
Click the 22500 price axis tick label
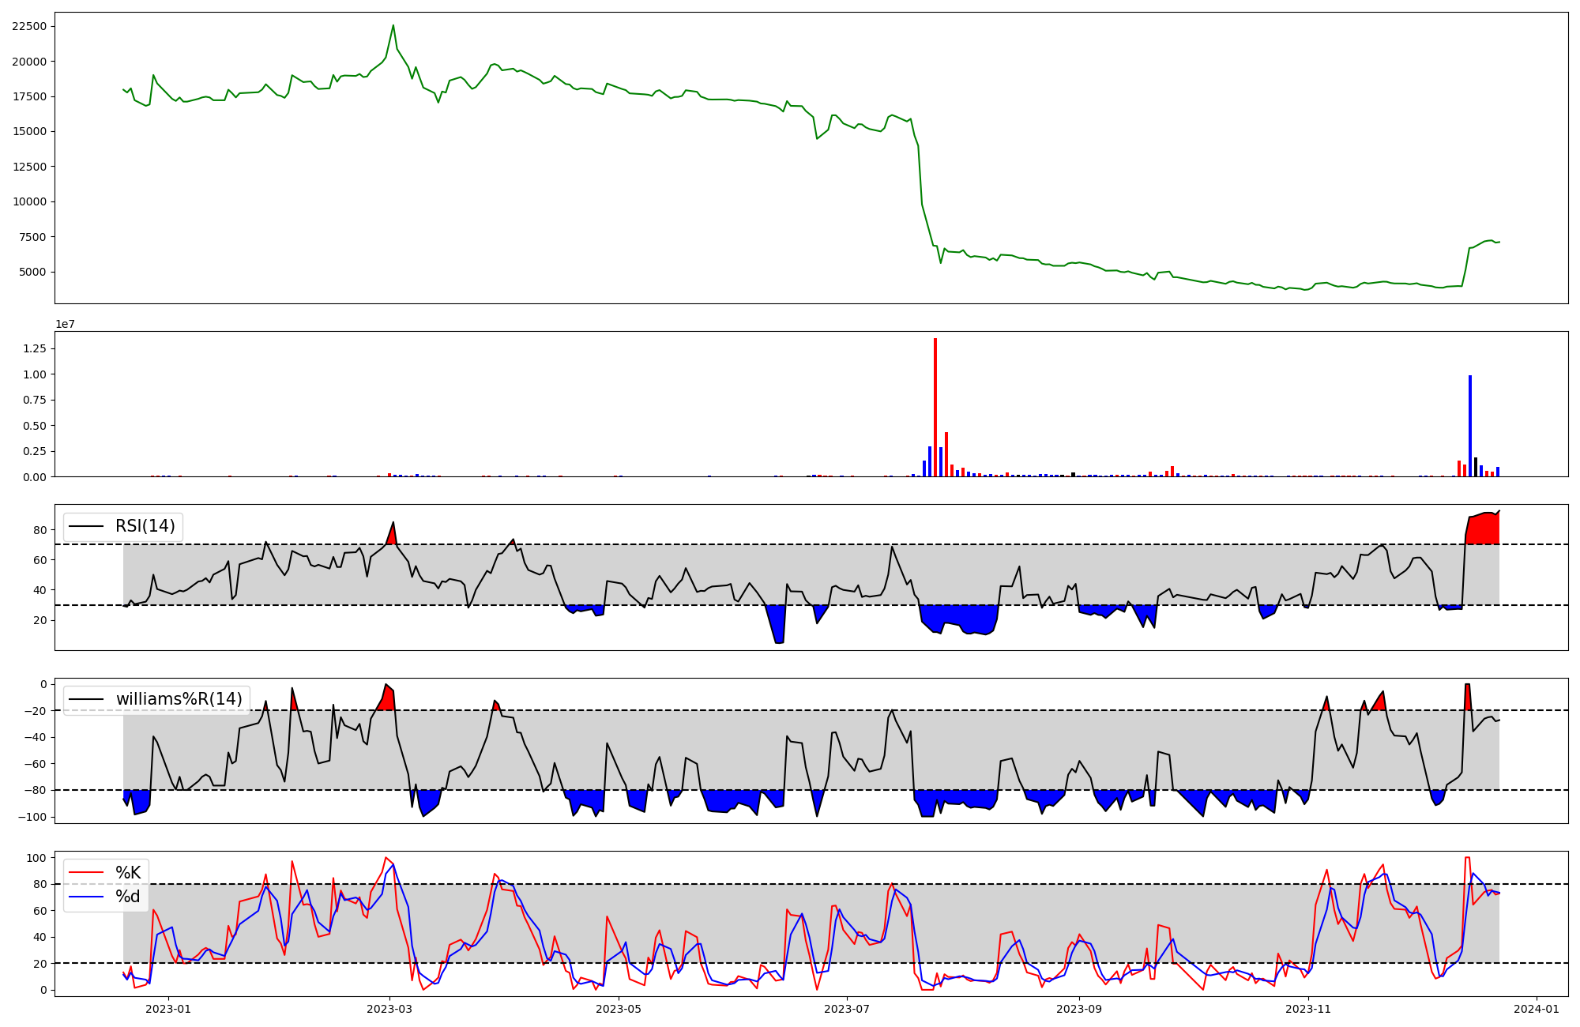[29, 26]
